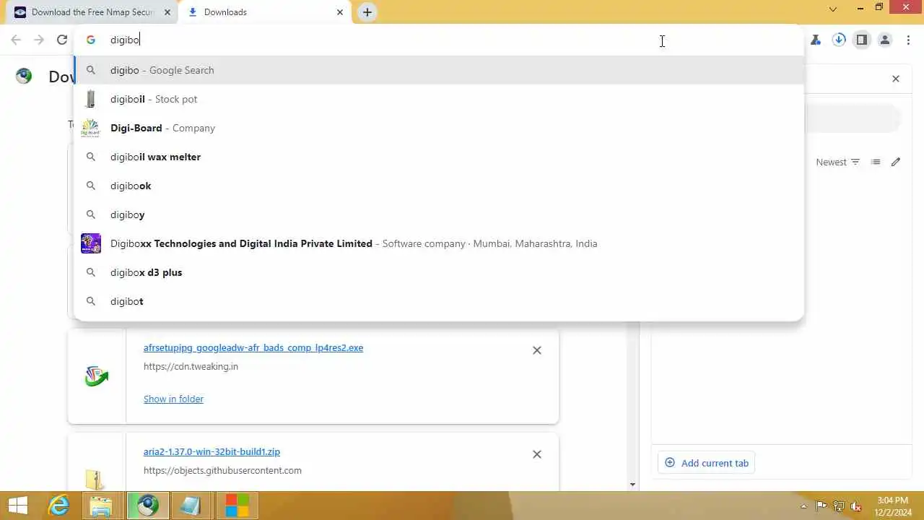The width and height of the screenshot is (924, 520).
Task: Open the notepad-like taskbar application
Action: (191, 506)
